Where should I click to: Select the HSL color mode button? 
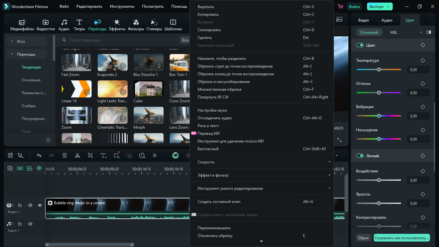point(394,32)
